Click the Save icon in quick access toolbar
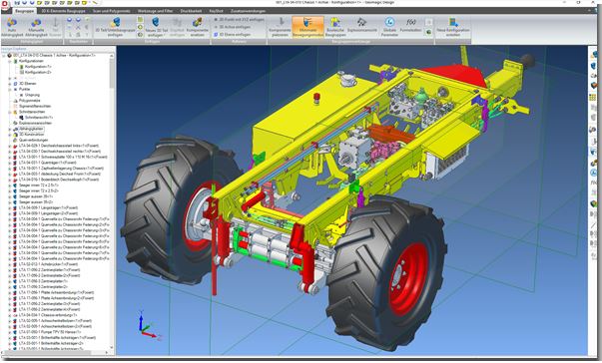 pos(17,3)
